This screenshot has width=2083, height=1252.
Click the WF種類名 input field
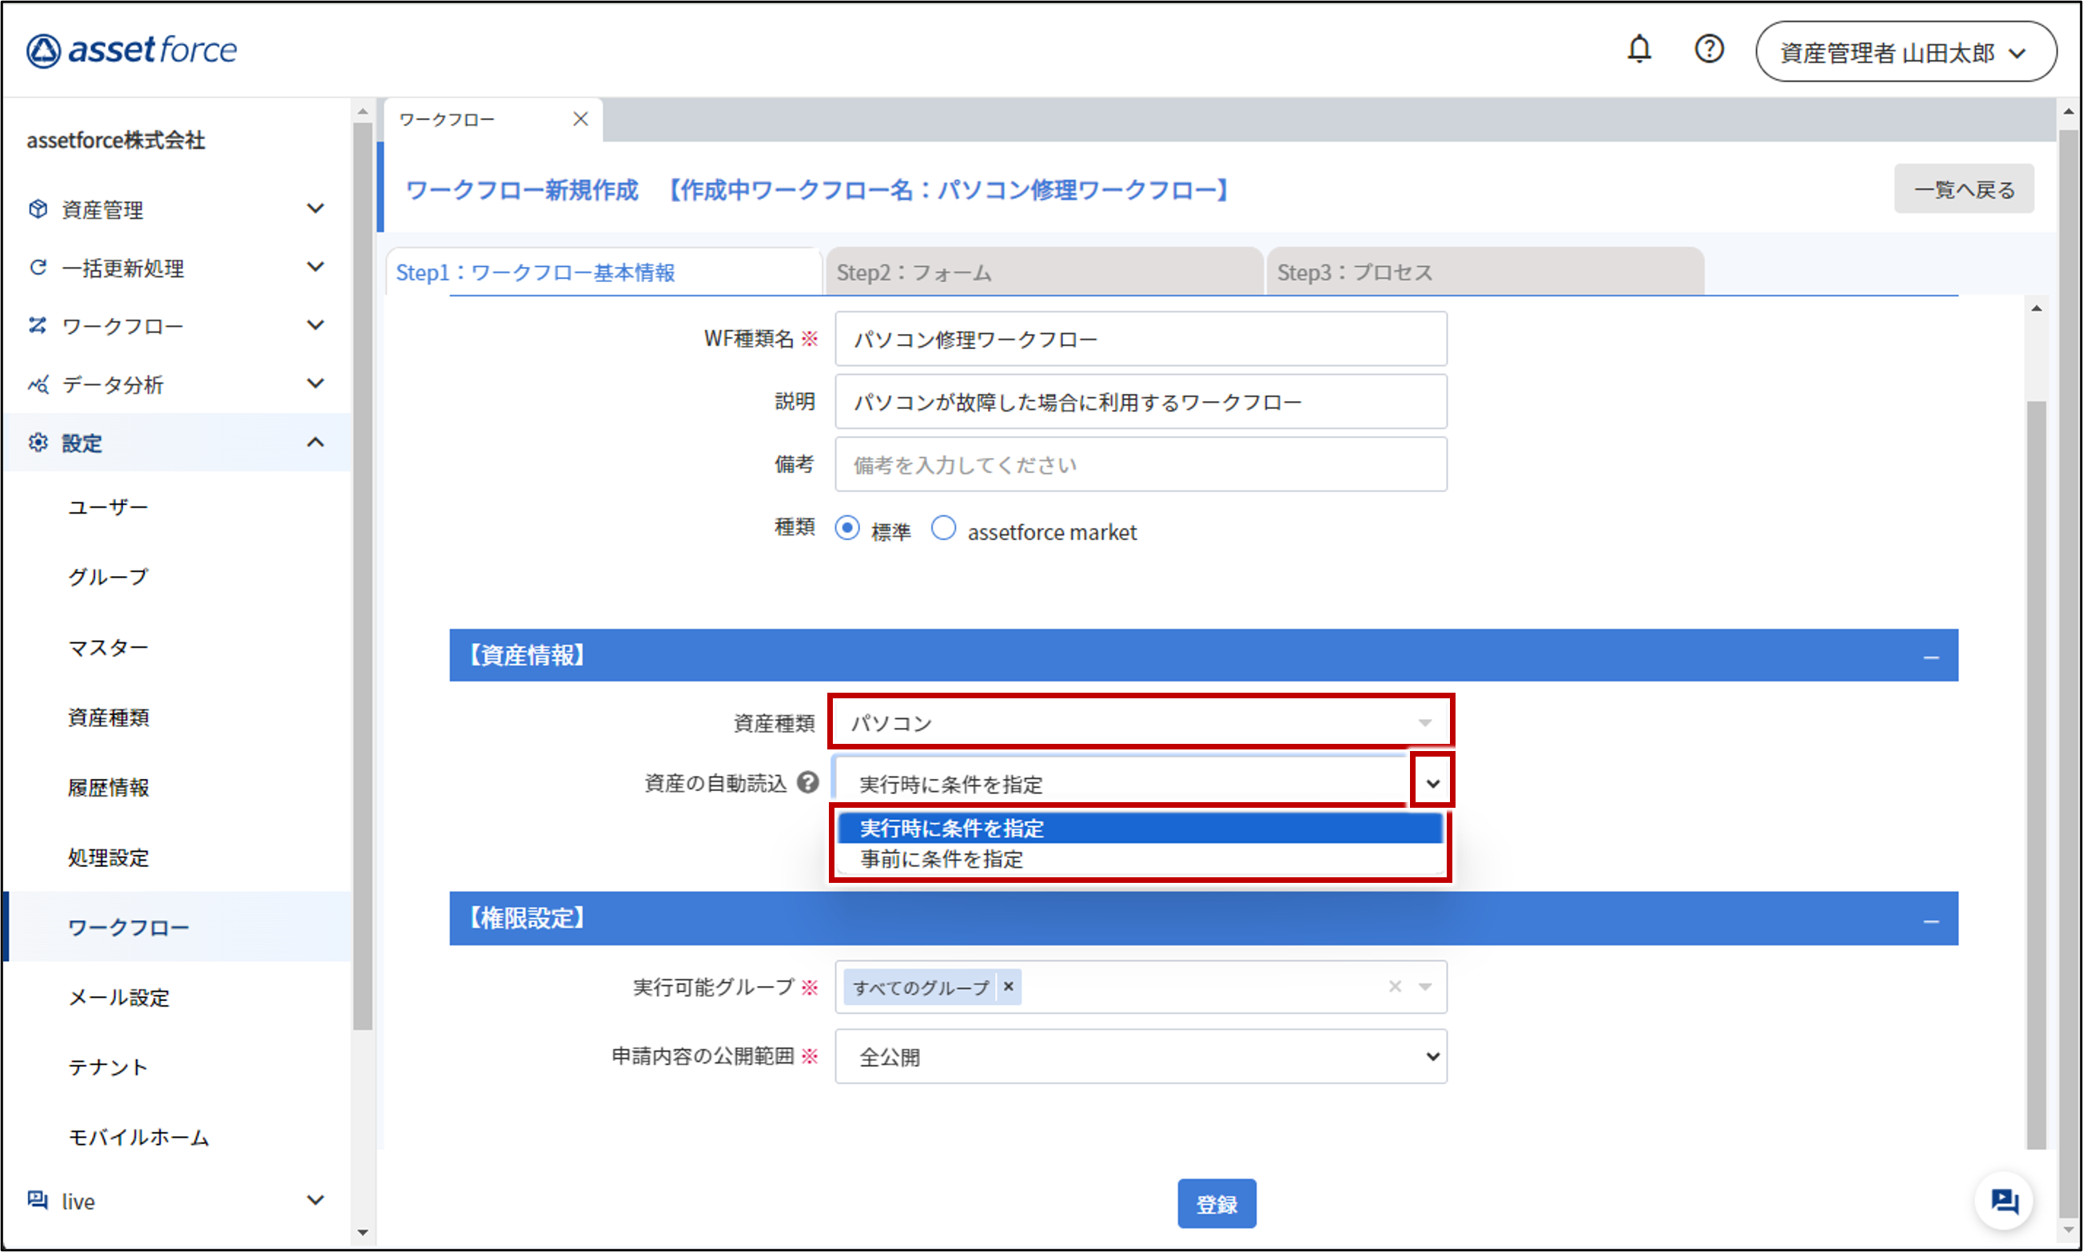[1141, 338]
